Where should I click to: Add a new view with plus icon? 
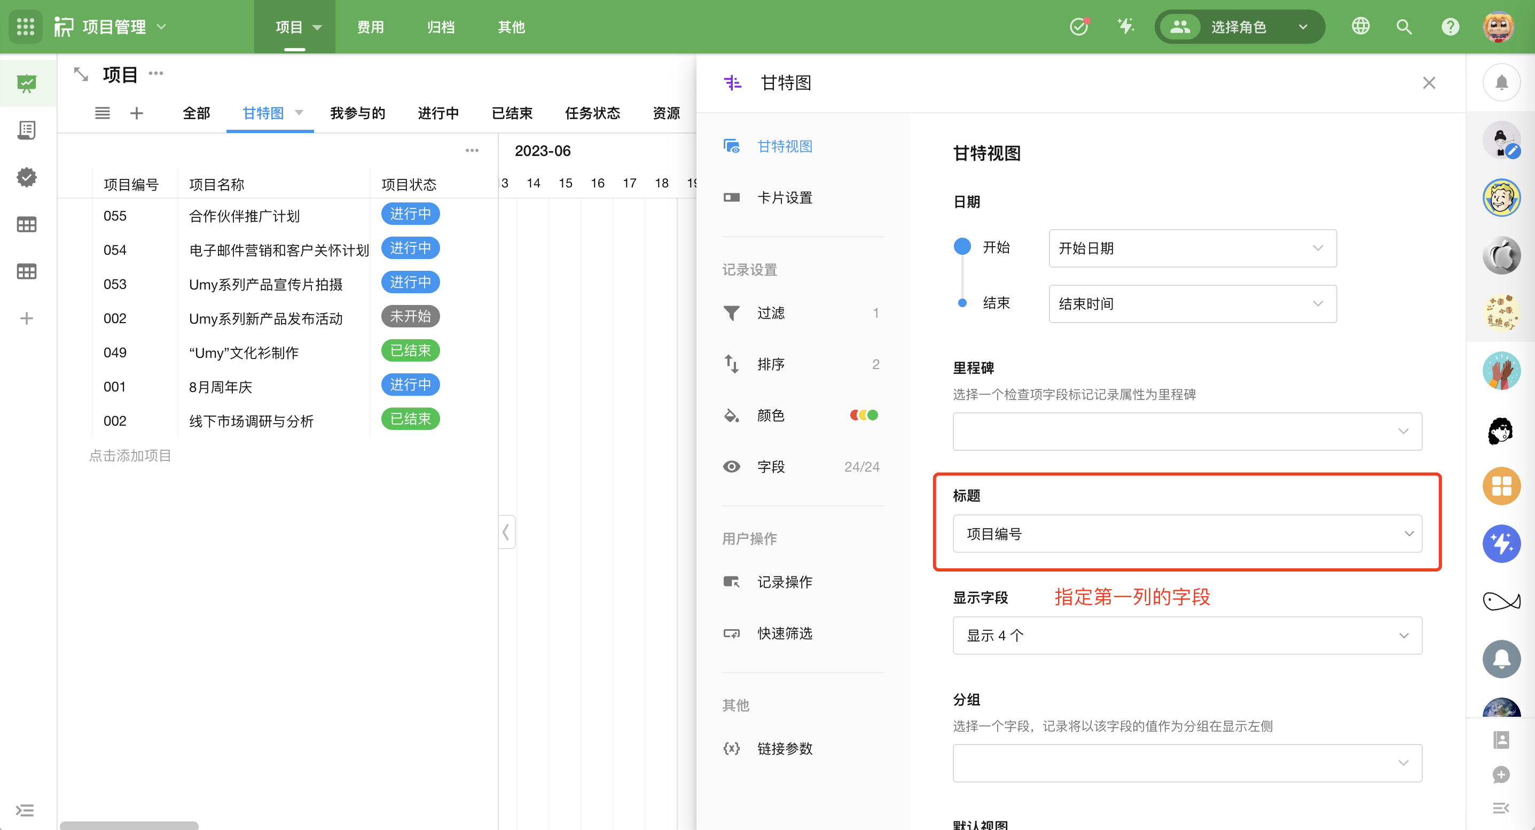[136, 113]
